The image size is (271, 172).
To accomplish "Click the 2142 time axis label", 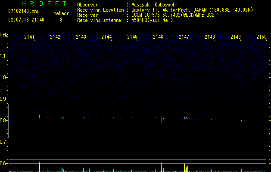I will point(55,37).
